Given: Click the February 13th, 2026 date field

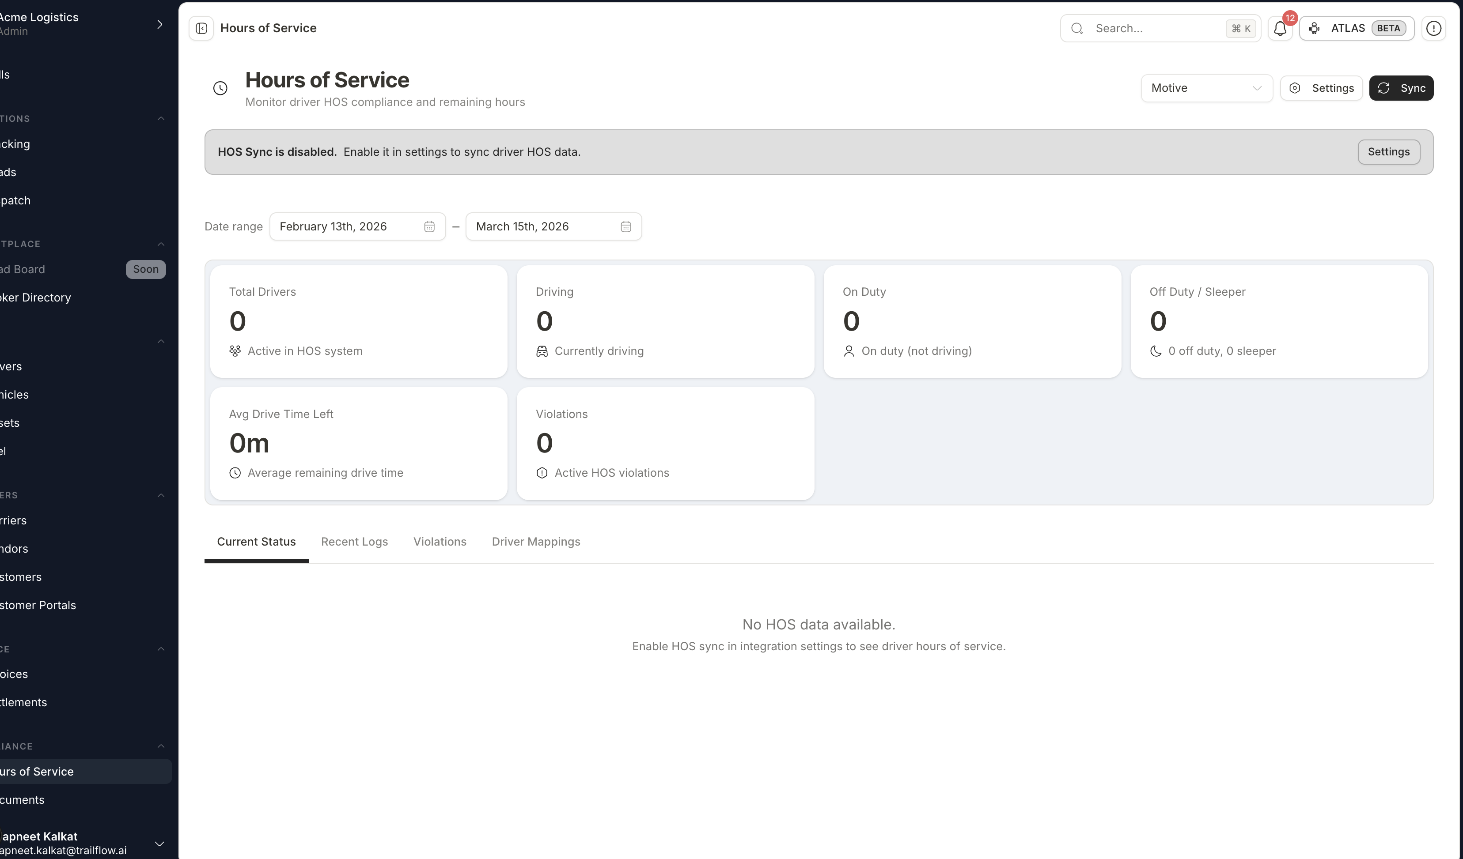Looking at the screenshot, I should 357,227.
